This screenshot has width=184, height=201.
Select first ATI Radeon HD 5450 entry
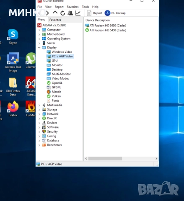click(106, 26)
